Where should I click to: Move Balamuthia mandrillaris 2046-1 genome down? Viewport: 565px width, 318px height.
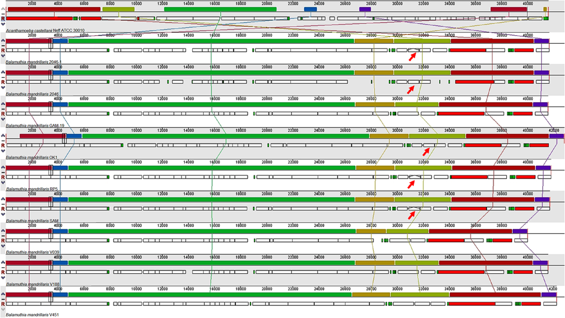(x=3, y=56)
